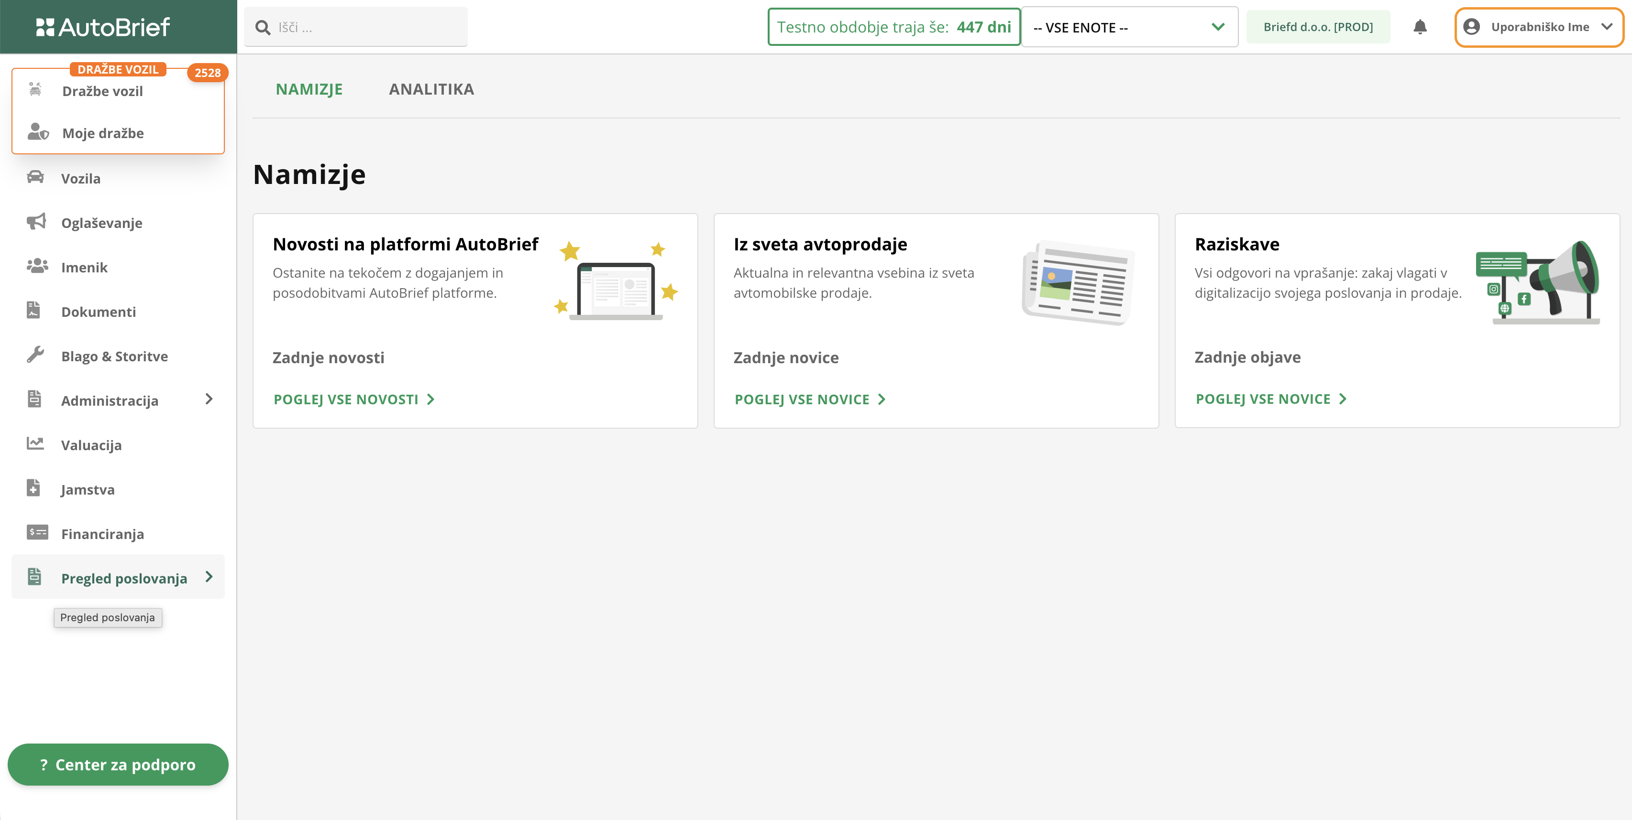Switch to the ANALITIKA tab
The image size is (1632, 820).
click(431, 89)
